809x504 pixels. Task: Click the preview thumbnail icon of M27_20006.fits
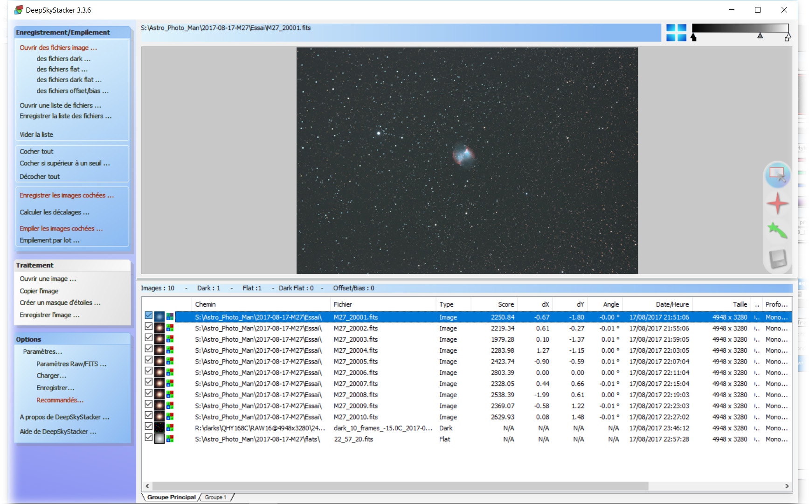point(159,372)
